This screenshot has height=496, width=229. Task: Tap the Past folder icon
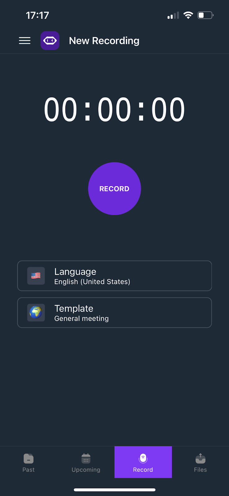pos(29,458)
